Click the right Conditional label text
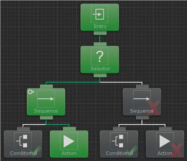 click(x=119, y=153)
